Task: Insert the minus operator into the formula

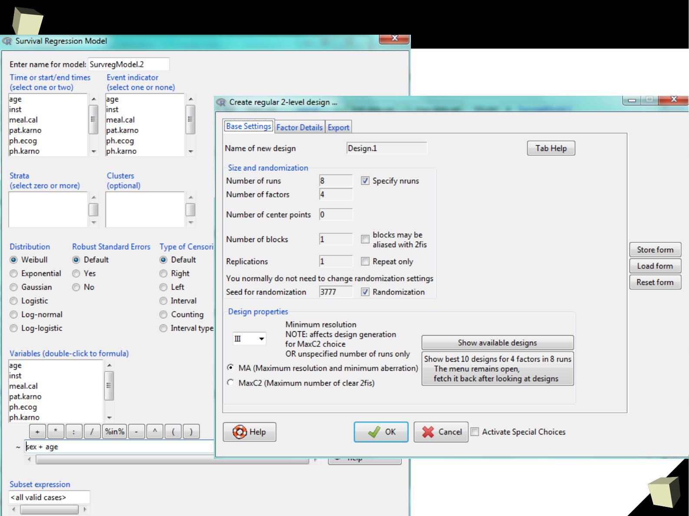Action: (137, 431)
